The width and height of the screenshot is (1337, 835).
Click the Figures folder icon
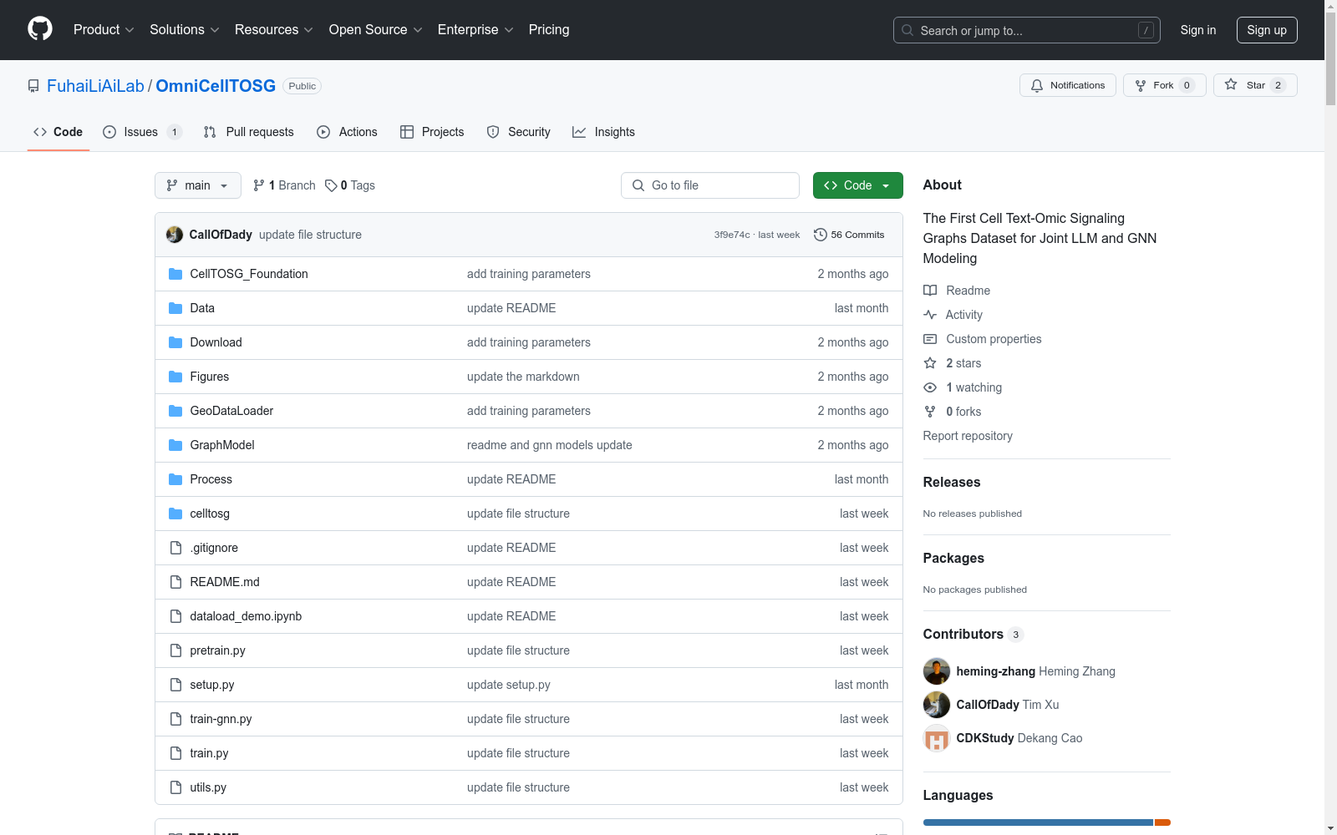pos(175,377)
